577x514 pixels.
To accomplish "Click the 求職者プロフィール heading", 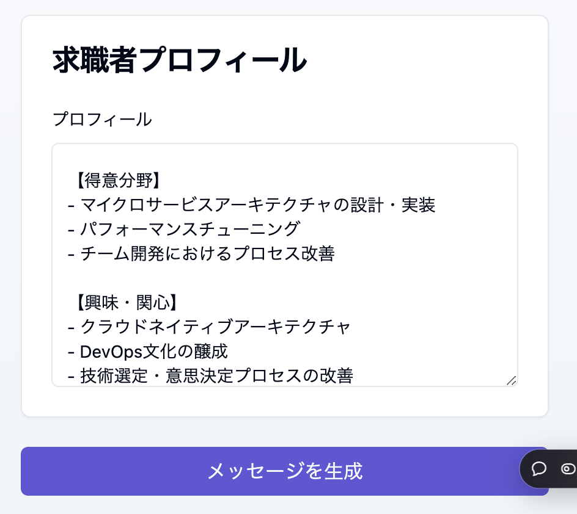I will [179, 60].
